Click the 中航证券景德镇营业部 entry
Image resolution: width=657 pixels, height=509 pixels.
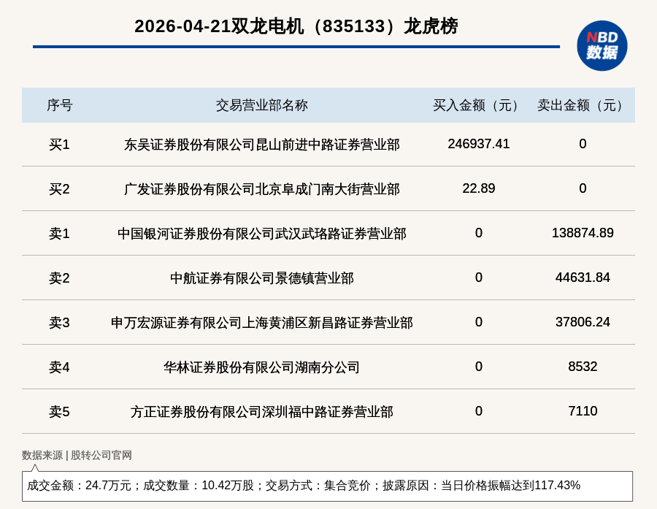pos(261,278)
